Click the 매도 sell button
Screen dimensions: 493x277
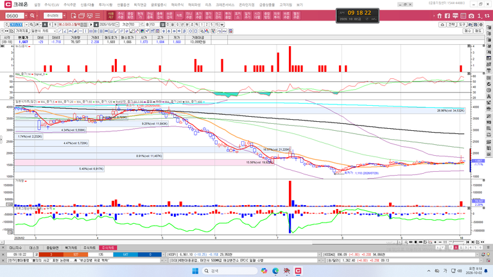pos(478,31)
